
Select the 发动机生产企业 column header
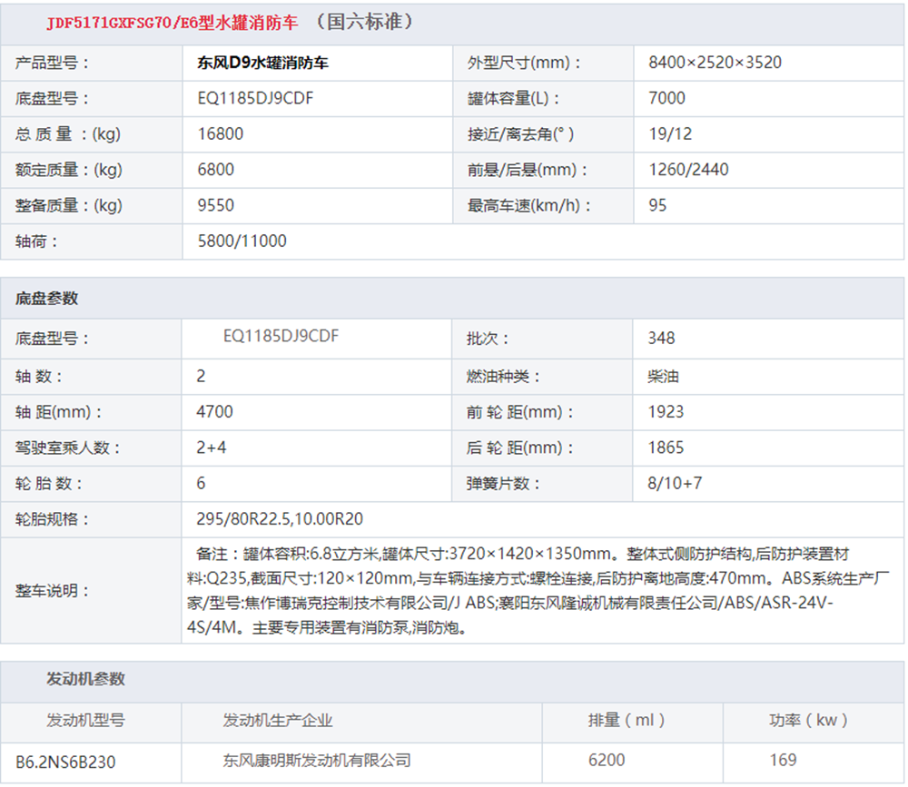277,721
